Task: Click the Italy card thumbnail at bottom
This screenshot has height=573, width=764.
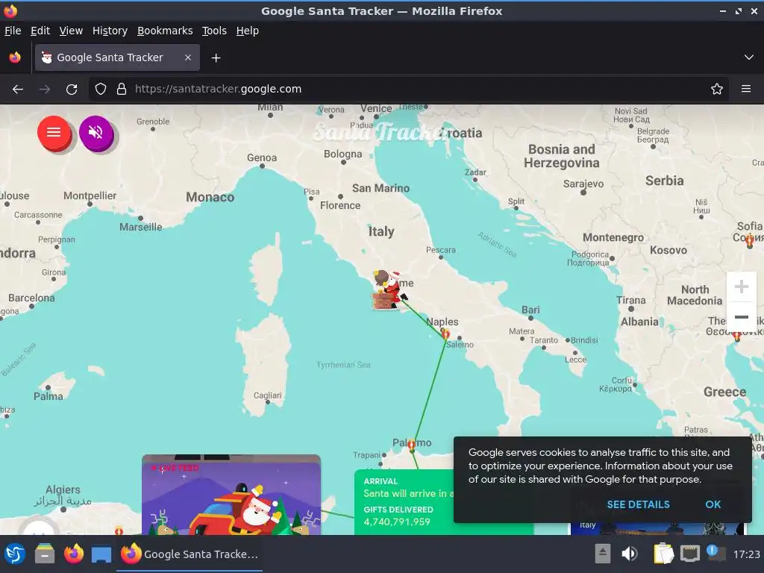Action: point(658,528)
